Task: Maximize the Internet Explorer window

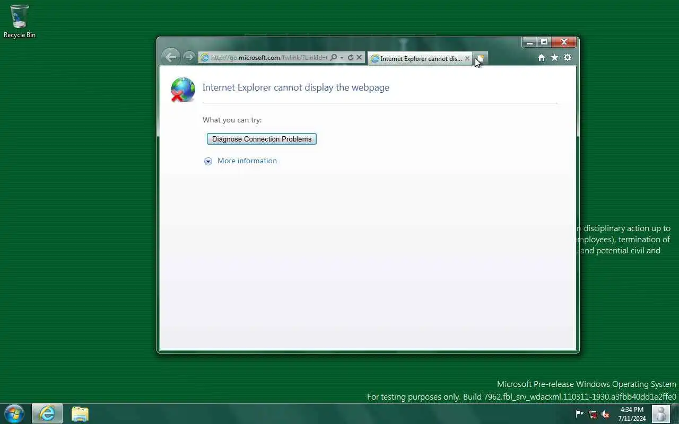Action: 544,42
